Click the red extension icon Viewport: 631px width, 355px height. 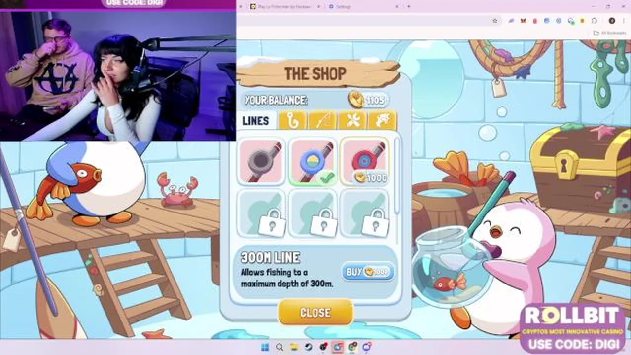(x=535, y=21)
